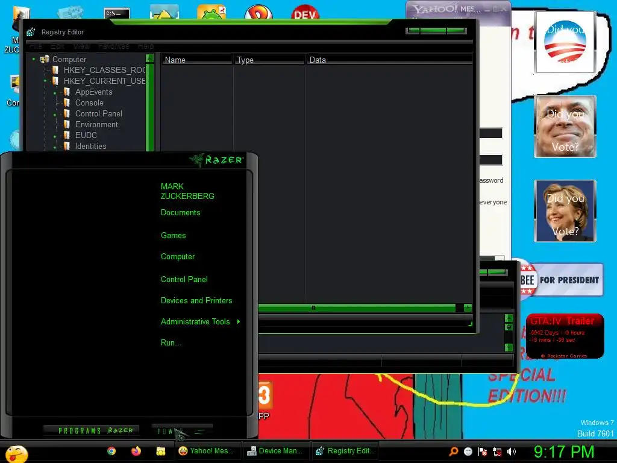Open the Action Center flag icon
The width and height of the screenshot is (617, 463).
(483, 452)
